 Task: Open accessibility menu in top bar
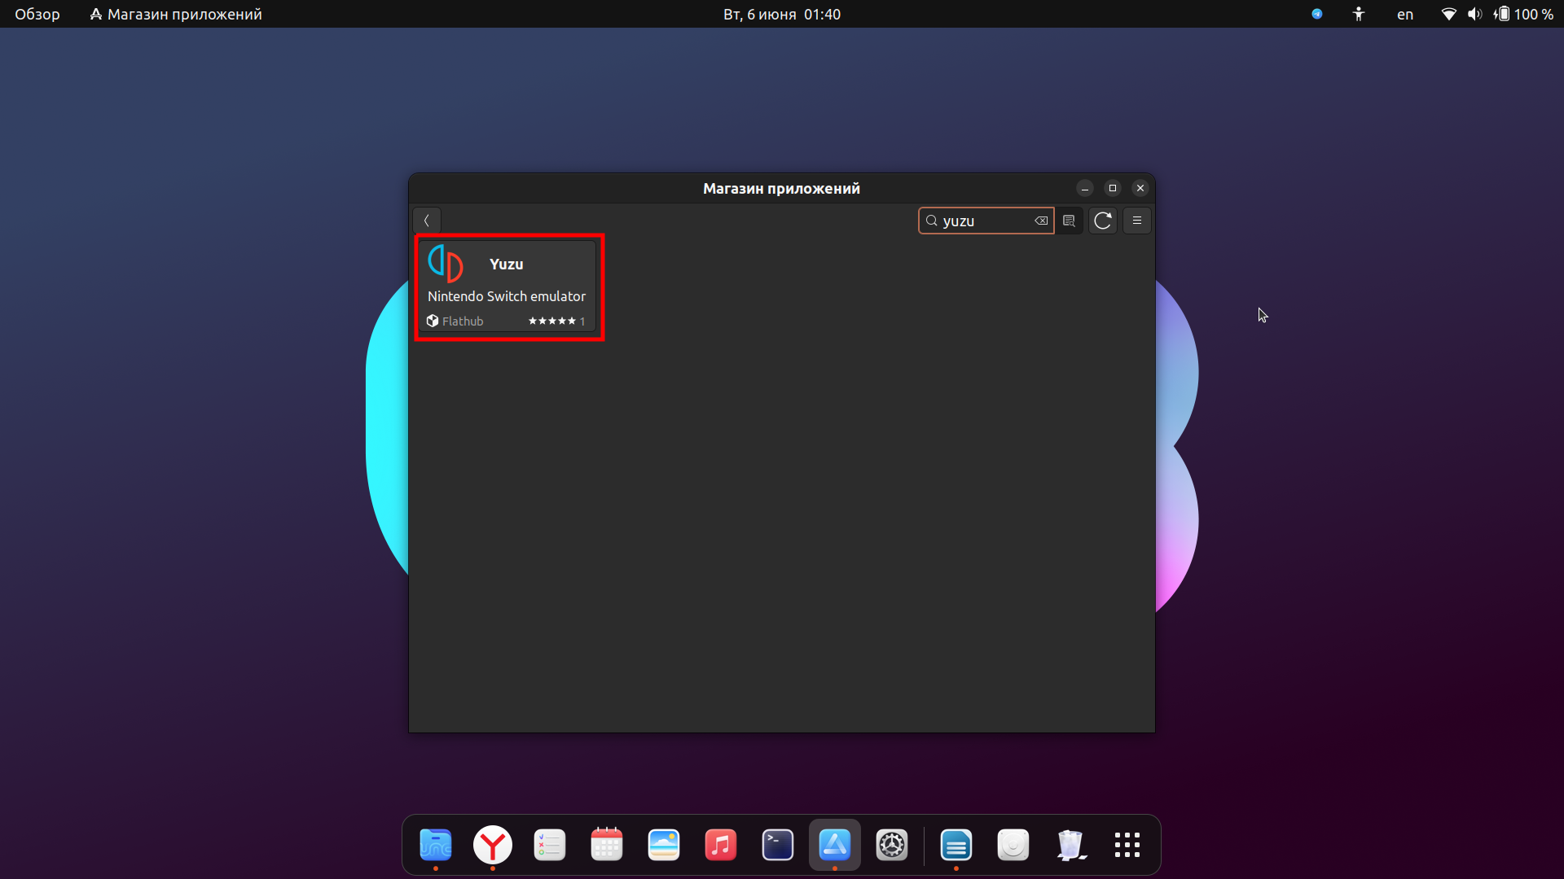pos(1359,14)
